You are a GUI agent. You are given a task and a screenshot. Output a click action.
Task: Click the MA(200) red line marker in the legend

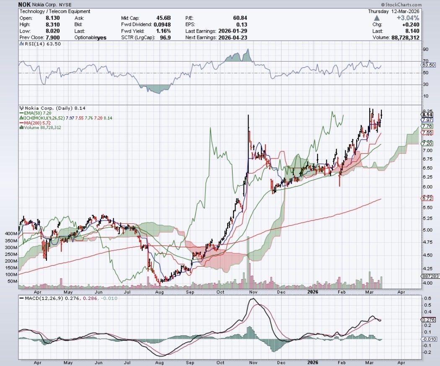click(x=21, y=123)
